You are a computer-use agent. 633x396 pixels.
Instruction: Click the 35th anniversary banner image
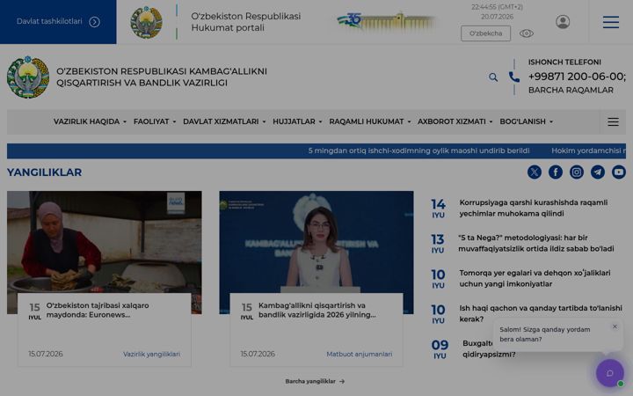pyautogui.click(x=387, y=21)
